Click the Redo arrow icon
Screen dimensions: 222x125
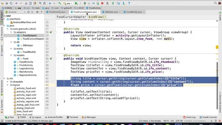[21, 3]
